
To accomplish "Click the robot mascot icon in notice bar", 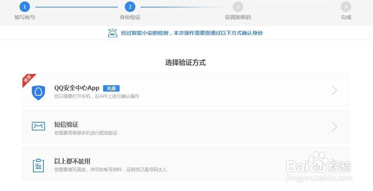I will click(x=112, y=33).
